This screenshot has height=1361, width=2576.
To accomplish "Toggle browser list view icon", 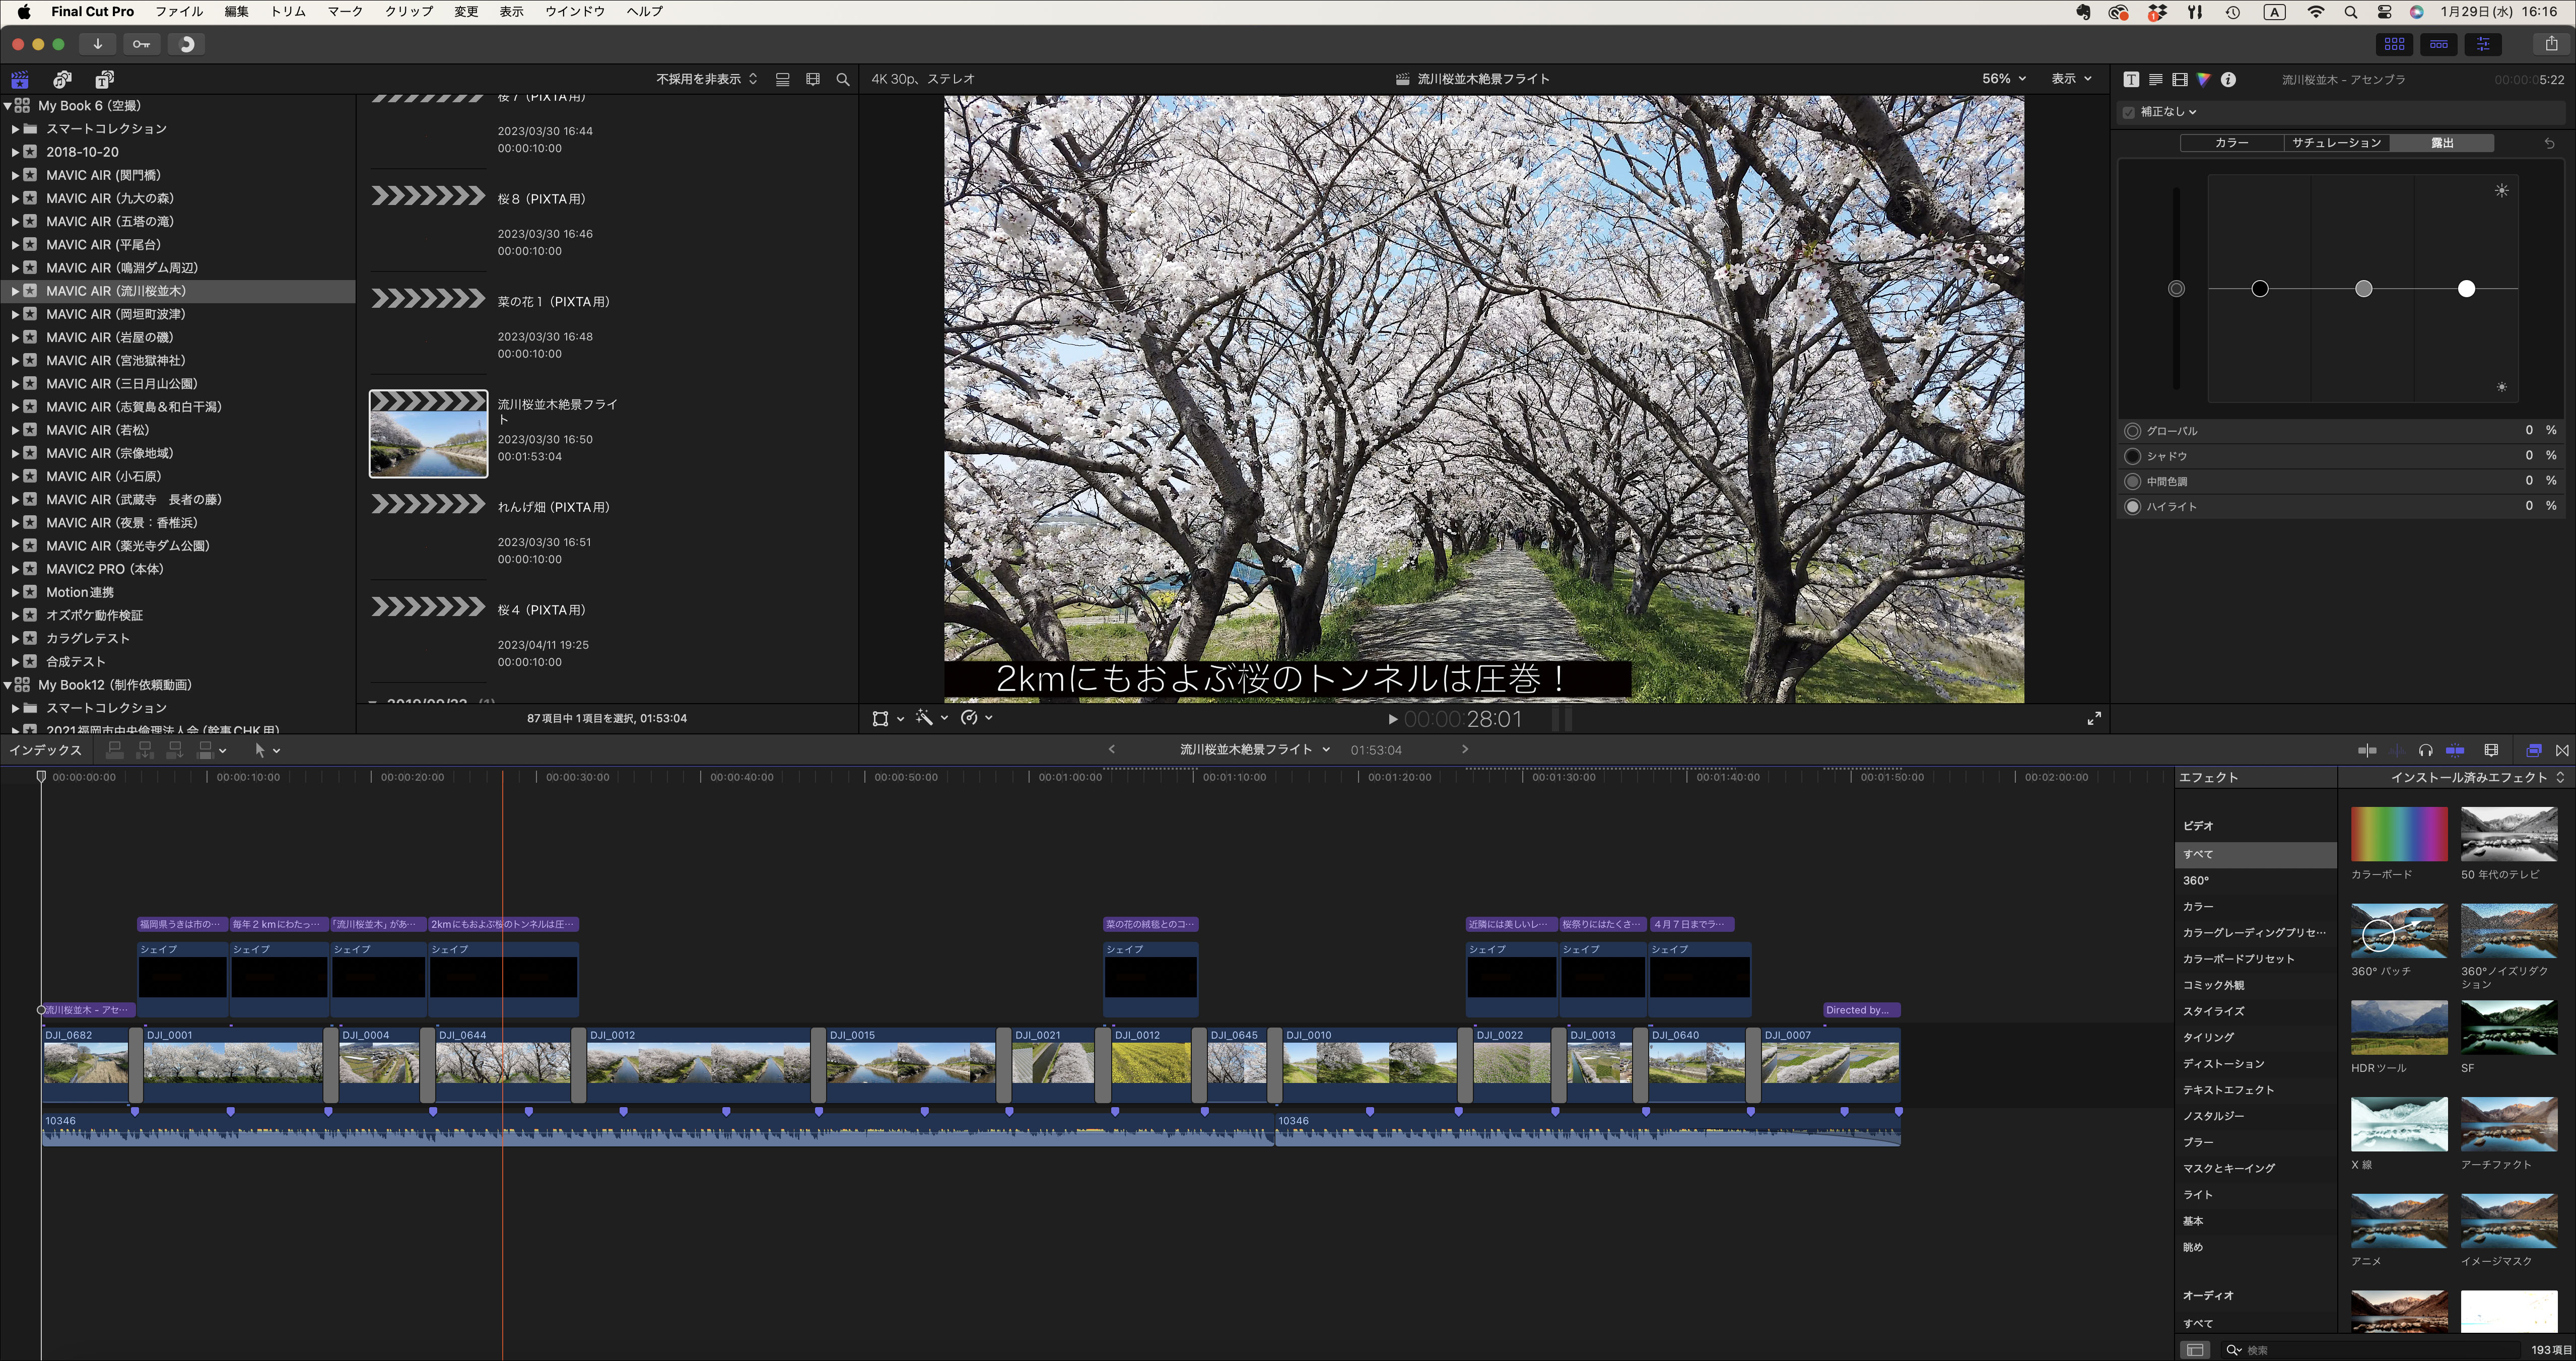I will 782,79.
